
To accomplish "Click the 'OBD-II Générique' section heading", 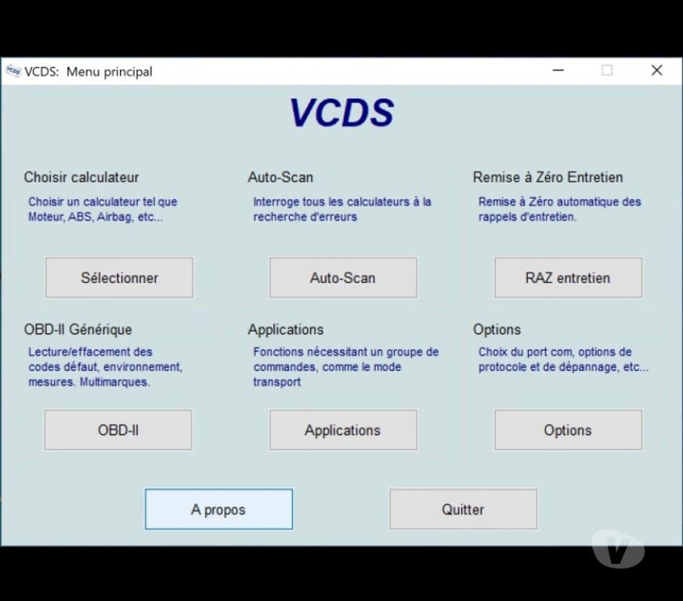I will (78, 329).
